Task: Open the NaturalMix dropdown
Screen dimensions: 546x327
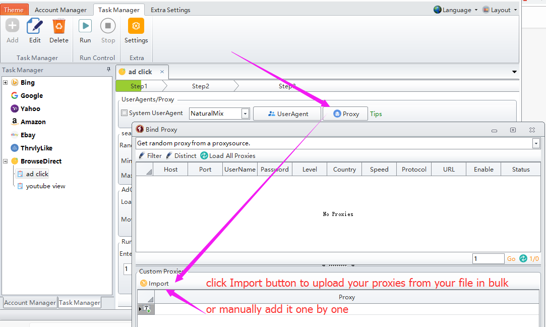Action: click(245, 114)
